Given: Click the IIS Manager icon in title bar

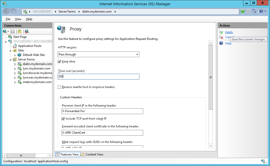Looking at the screenshot, I should (x=5, y=4).
